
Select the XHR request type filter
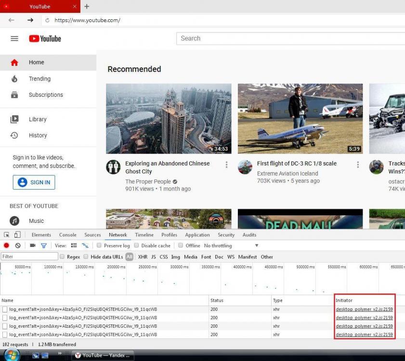143,257
